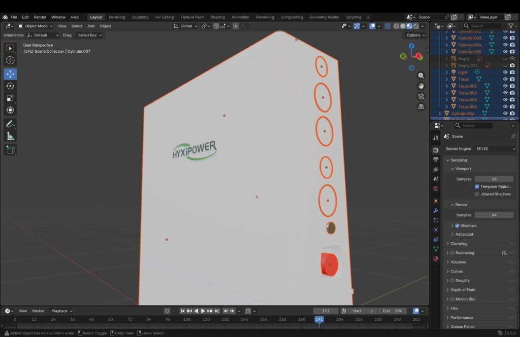
Task: Click the Render Samples value field
Action: 494,215
